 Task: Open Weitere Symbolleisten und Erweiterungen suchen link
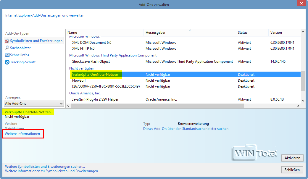[x=45, y=167]
